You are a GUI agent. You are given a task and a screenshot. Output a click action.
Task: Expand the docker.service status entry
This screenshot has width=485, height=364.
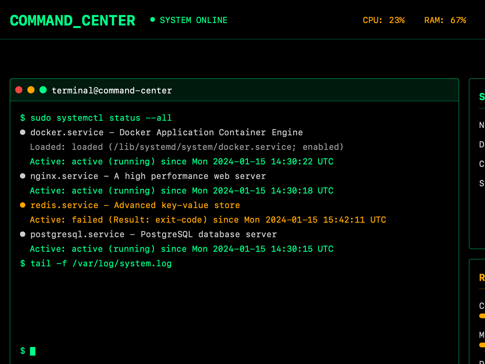(x=167, y=132)
